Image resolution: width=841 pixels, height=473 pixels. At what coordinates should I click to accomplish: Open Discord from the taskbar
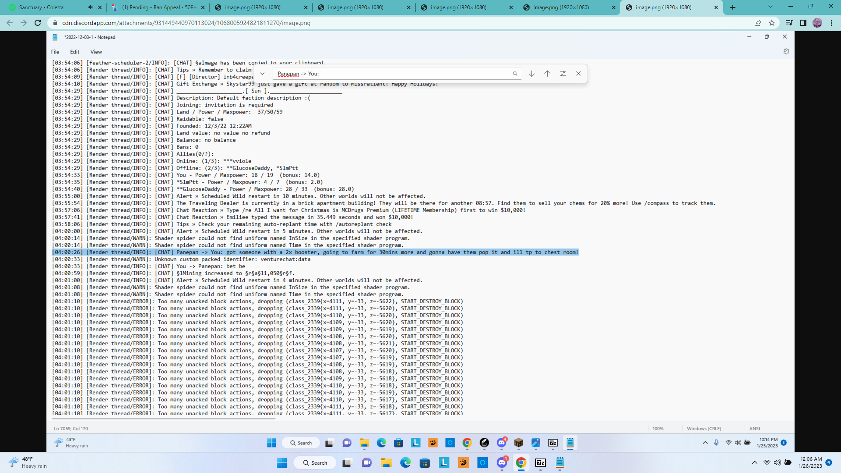click(x=502, y=462)
